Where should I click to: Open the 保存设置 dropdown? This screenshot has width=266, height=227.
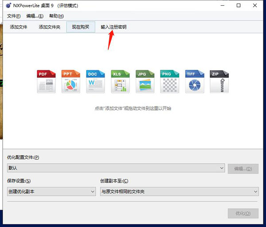(93, 192)
